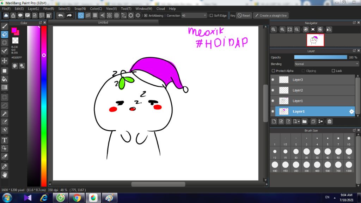Viewport: 361px width, 203px height.
Task: Click Zoom In in Navigator panel
Action: click(282, 30)
